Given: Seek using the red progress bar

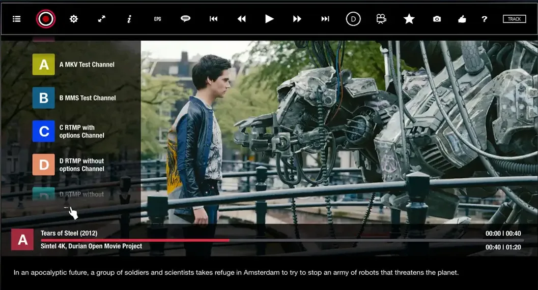Looking at the screenshot, I should pos(135,240).
